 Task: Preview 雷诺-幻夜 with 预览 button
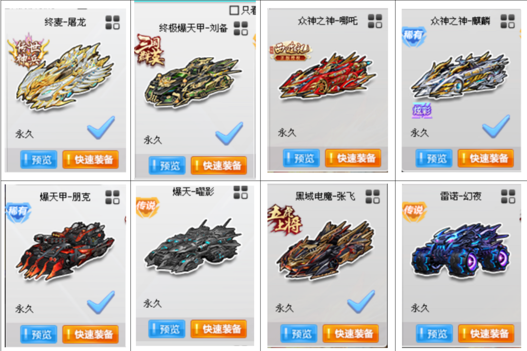point(434,333)
